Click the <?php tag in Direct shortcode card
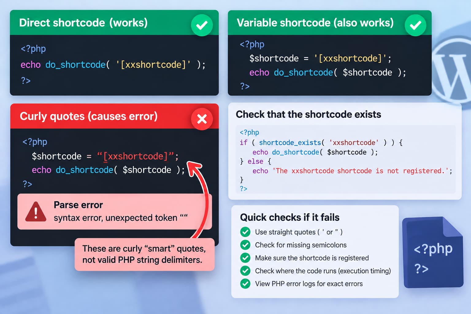471x314 pixels. 33,49
